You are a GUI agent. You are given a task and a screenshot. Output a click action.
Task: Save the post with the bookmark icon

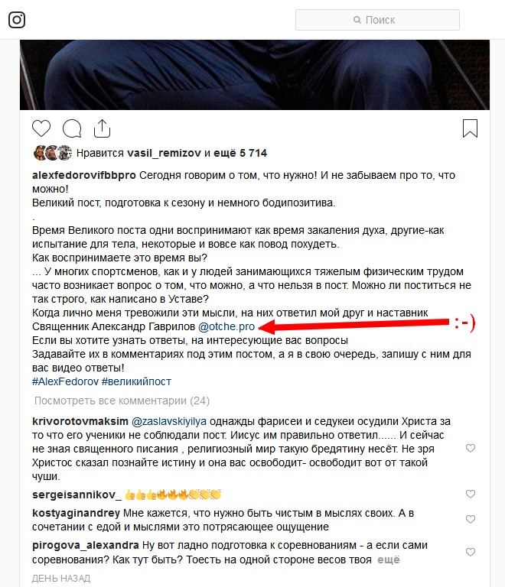click(470, 128)
